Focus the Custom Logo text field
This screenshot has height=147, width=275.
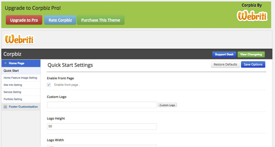pyautogui.click(x=102, y=105)
